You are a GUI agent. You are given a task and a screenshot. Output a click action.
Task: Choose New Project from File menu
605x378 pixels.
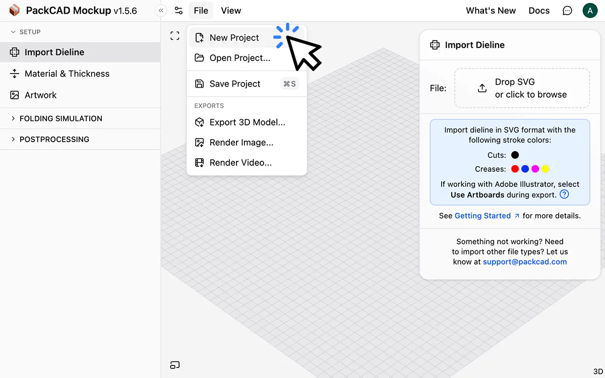247,38
